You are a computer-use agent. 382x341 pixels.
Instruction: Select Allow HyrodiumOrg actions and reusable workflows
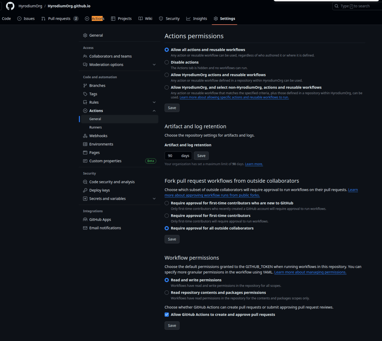[x=167, y=75]
